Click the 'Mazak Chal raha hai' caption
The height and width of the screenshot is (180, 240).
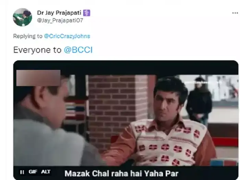(x=121, y=173)
